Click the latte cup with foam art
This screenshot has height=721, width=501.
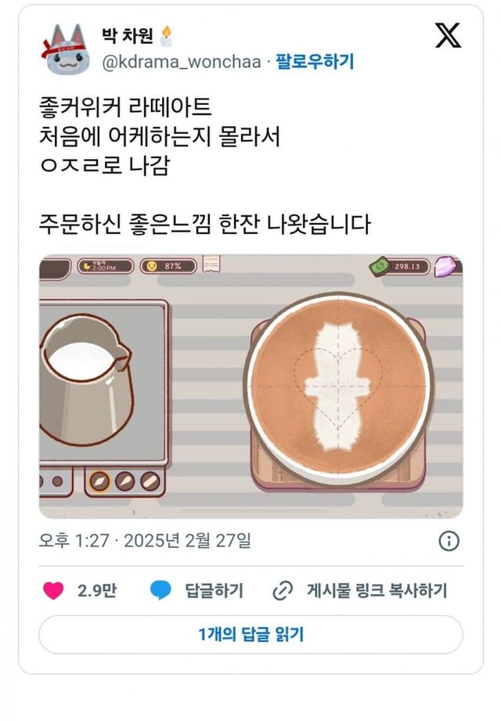(339, 388)
